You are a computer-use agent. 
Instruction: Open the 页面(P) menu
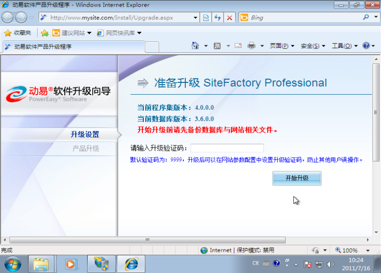(x=282, y=46)
